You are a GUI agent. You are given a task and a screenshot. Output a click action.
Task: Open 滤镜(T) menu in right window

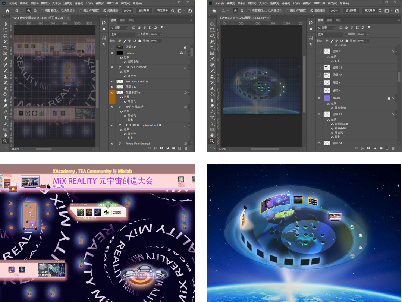[286, 3]
